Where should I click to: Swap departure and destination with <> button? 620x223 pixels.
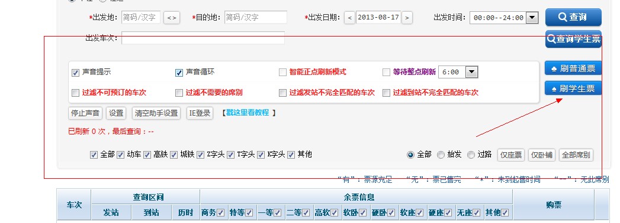(172, 18)
